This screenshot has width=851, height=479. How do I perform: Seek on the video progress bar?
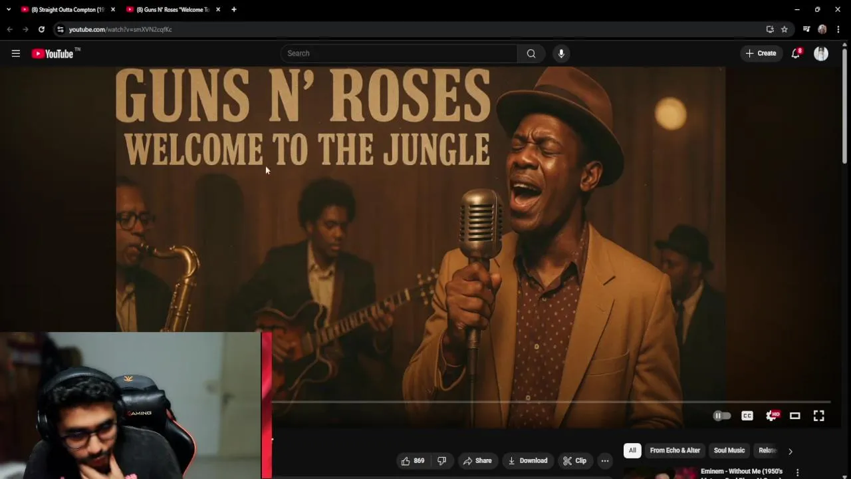point(551,402)
